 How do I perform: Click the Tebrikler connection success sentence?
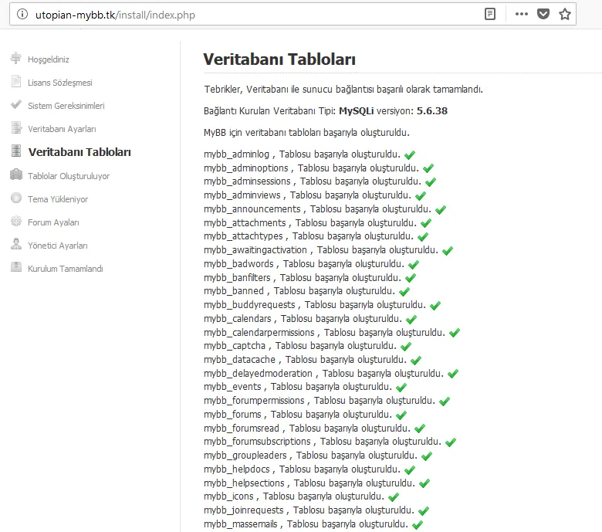coord(343,89)
